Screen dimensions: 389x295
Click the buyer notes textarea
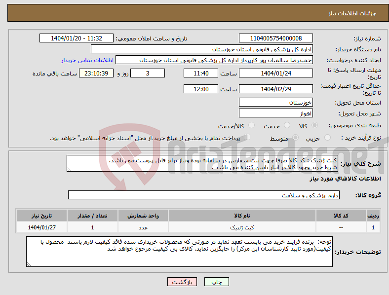click(x=179, y=252)
